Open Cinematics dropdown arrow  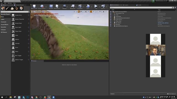click(83, 7)
